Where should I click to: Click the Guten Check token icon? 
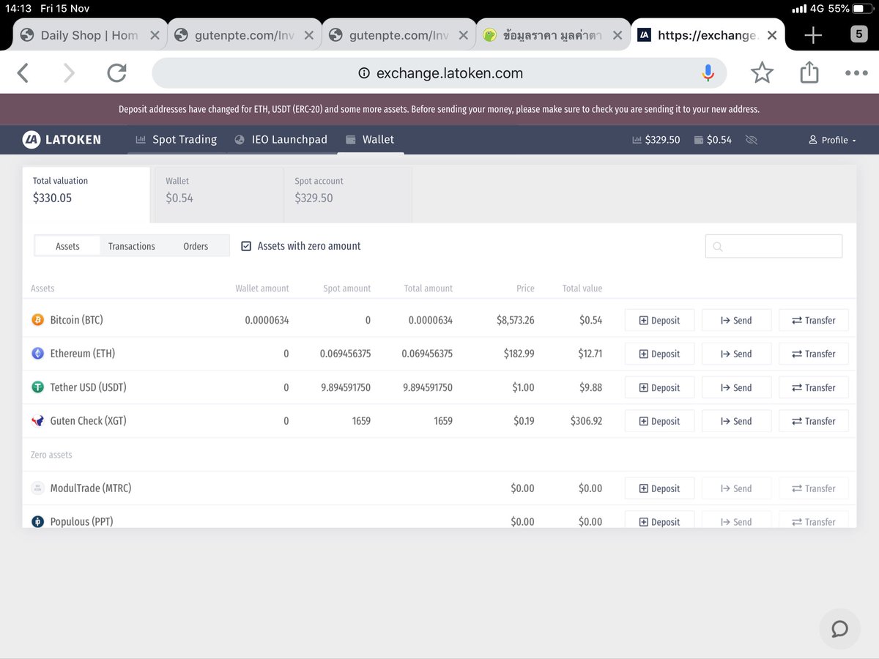tap(38, 421)
